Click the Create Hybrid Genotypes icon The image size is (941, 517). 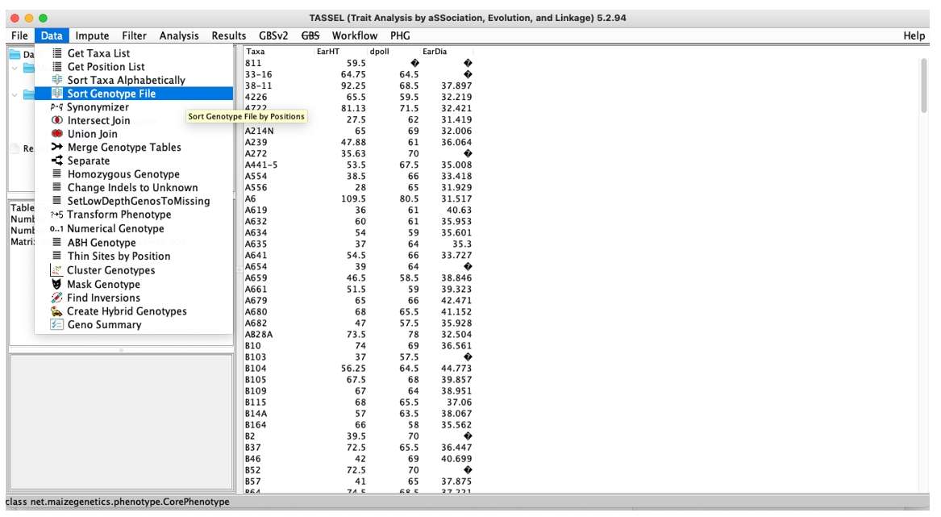tap(56, 311)
